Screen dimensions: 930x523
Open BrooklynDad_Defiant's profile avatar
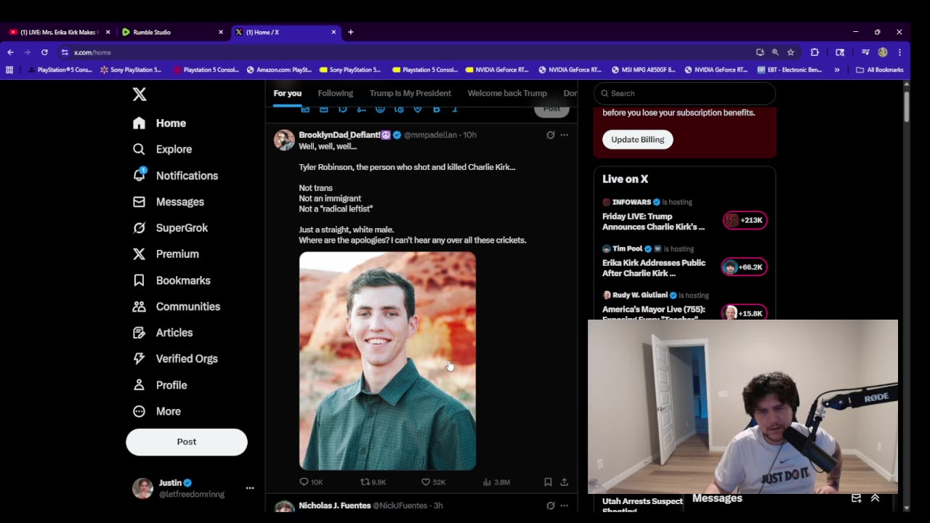click(284, 140)
